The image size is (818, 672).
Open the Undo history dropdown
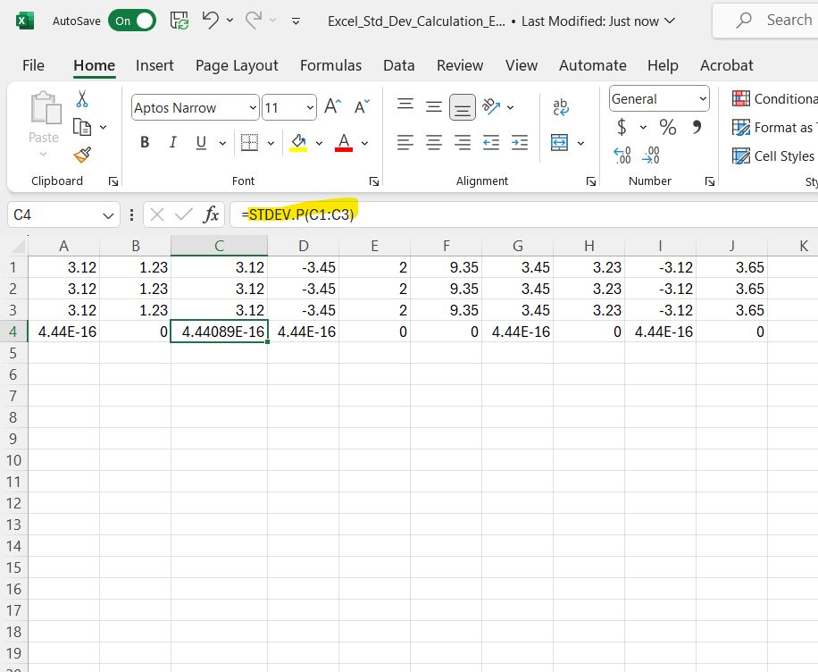230,21
